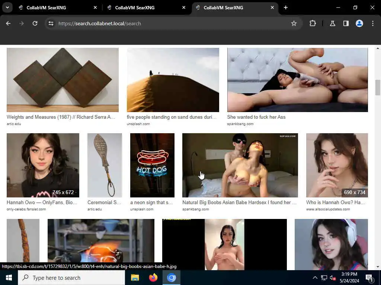Open the Ceremonial spoon artwork thumbnail

tap(105, 165)
